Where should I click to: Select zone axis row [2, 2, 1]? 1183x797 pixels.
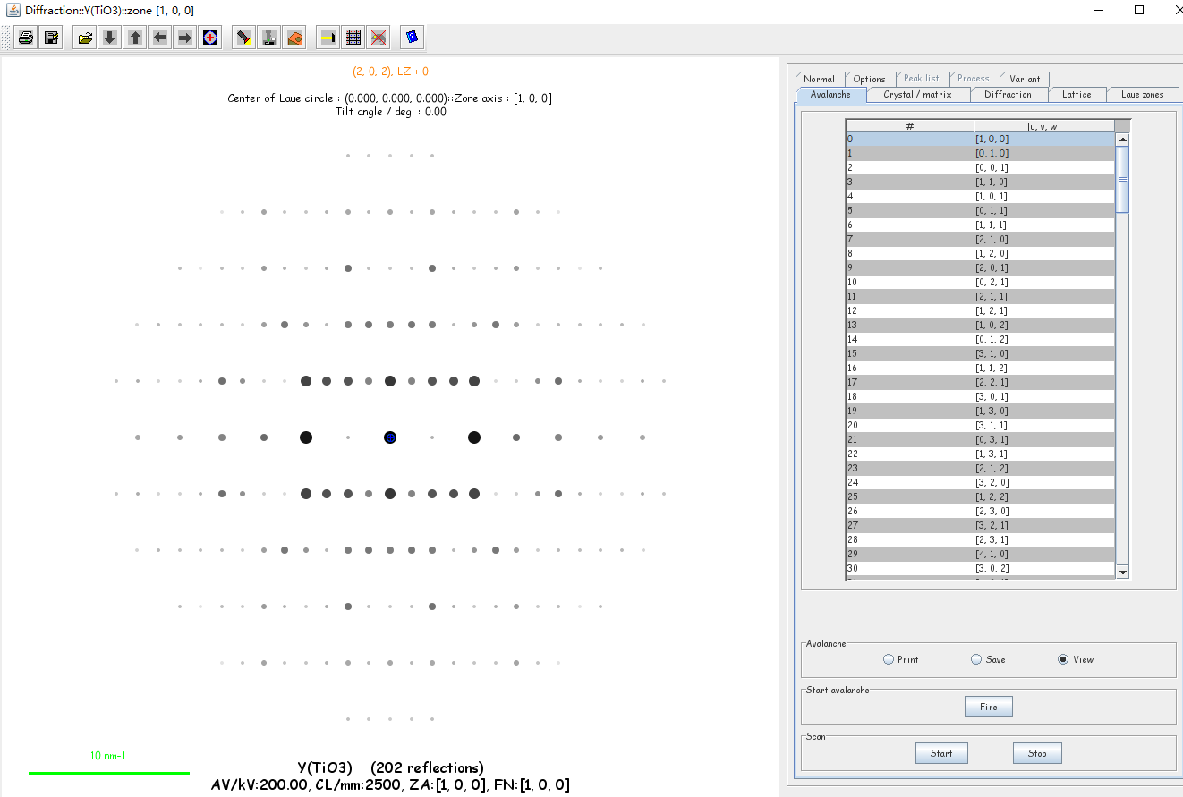[x=981, y=382]
